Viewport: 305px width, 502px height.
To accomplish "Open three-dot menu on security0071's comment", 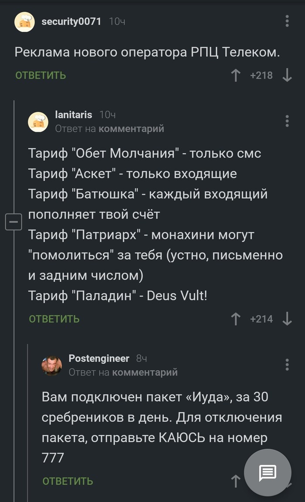I will [287, 21].
